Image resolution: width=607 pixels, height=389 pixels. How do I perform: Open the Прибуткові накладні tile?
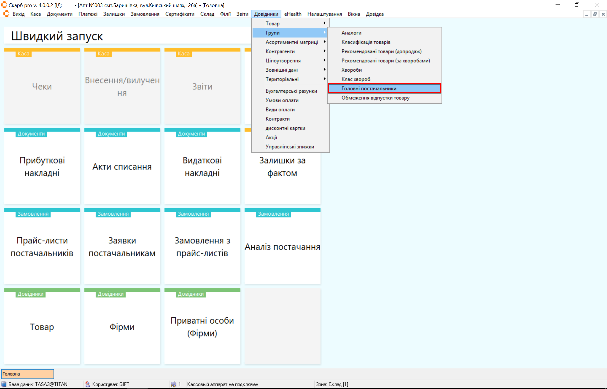[x=42, y=166]
